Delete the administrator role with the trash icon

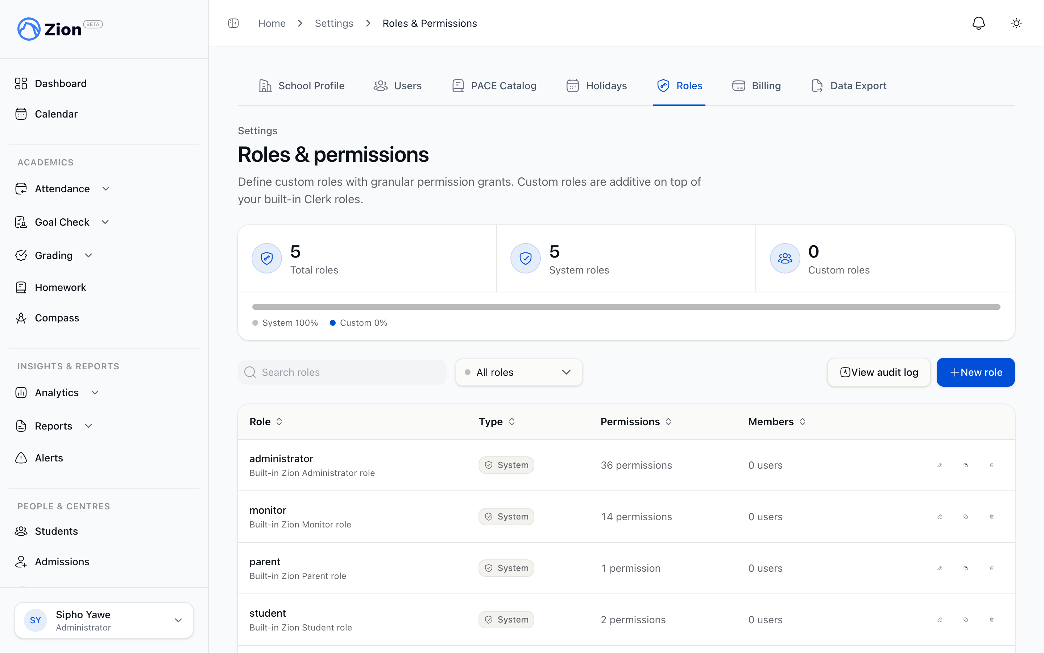coord(992,465)
